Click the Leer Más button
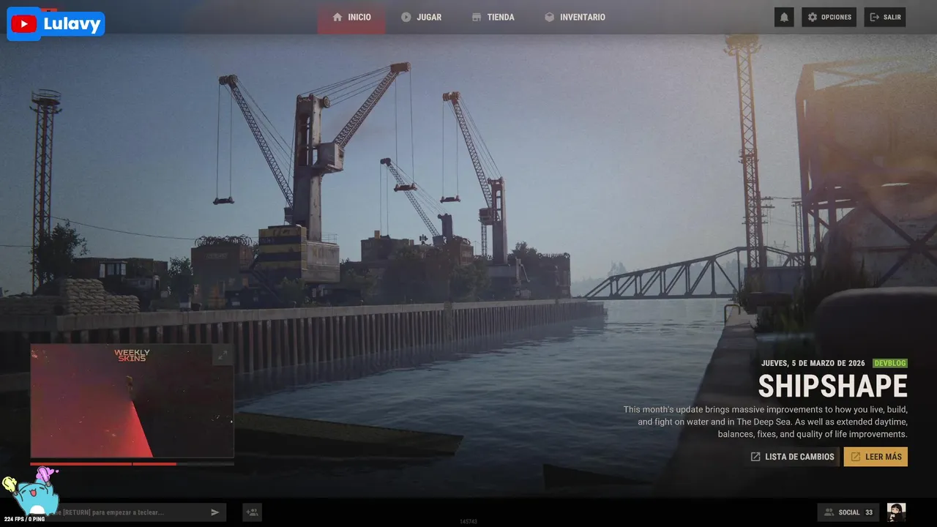This screenshot has width=937, height=527. coord(876,457)
